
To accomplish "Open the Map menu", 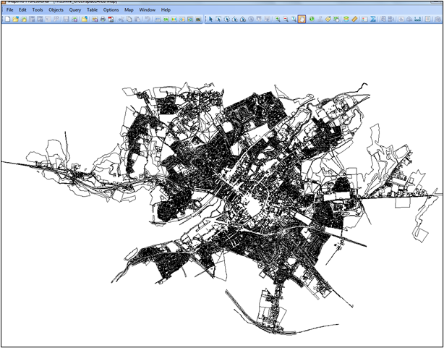I will (129, 10).
